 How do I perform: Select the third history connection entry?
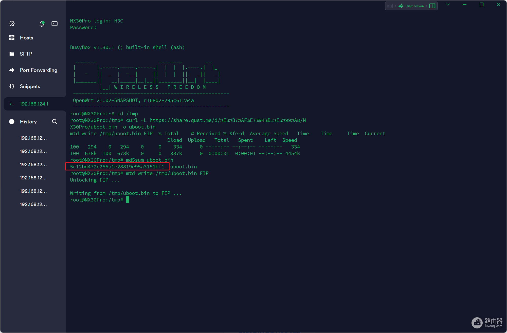pos(33,165)
